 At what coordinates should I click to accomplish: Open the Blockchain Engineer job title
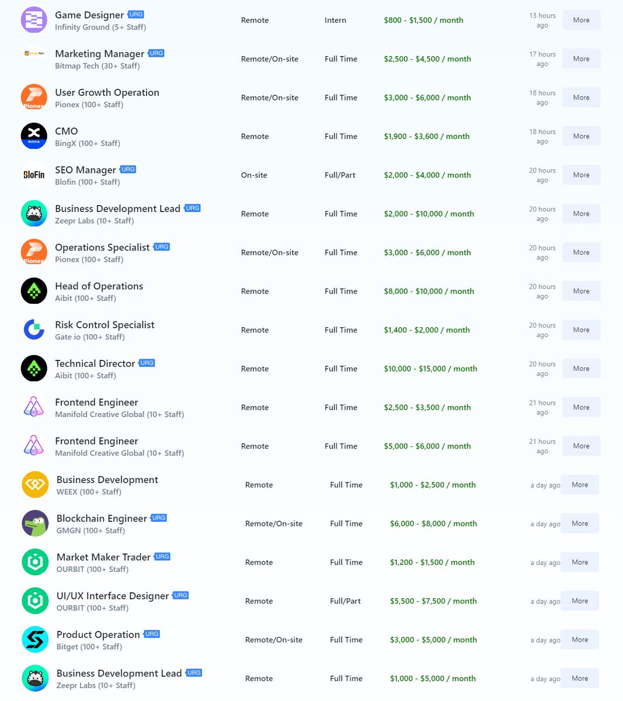(x=102, y=518)
